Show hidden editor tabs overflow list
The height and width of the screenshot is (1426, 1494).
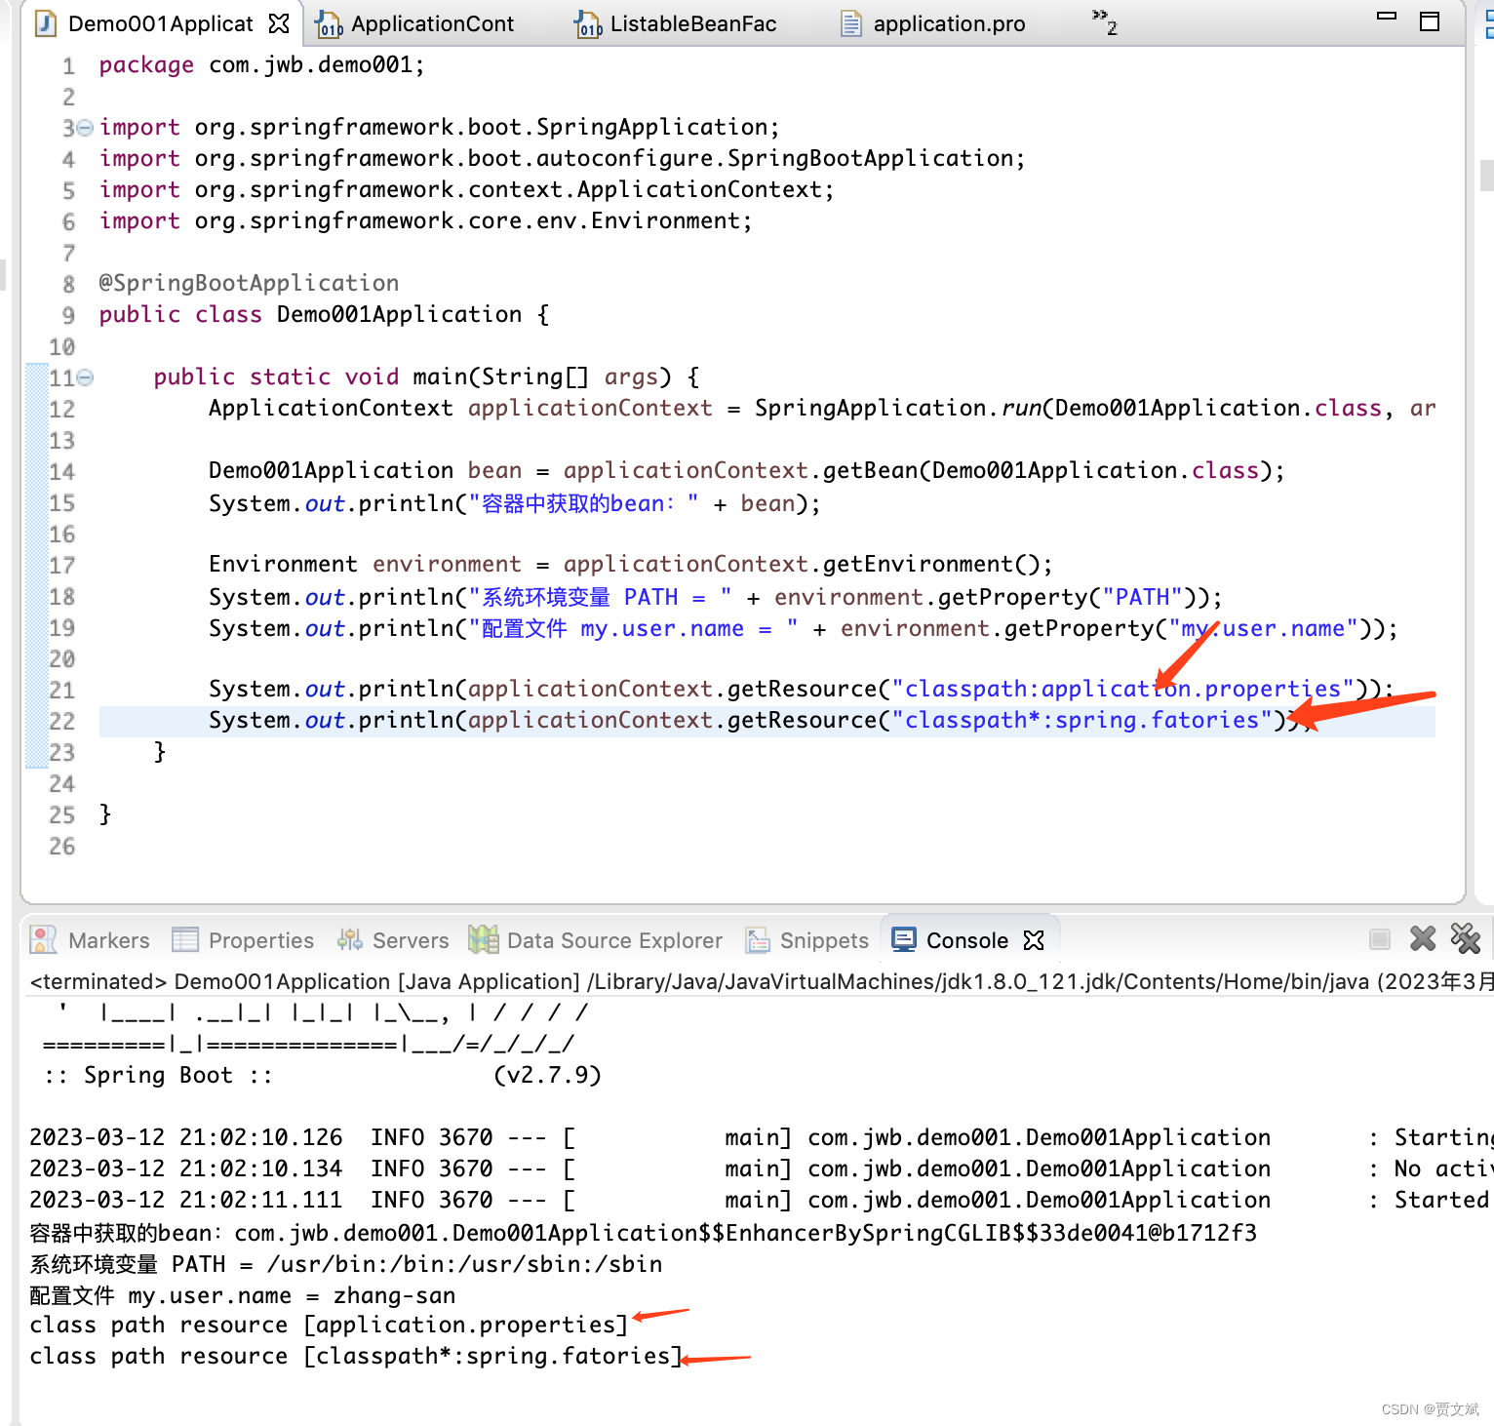(1104, 21)
